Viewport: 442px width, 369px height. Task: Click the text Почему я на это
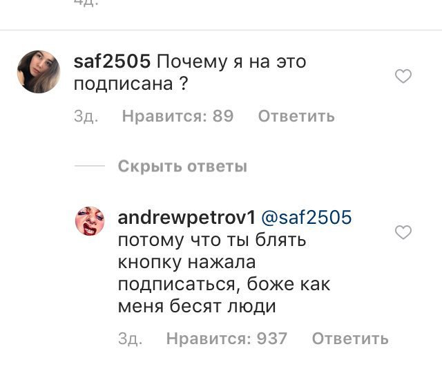point(231,61)
